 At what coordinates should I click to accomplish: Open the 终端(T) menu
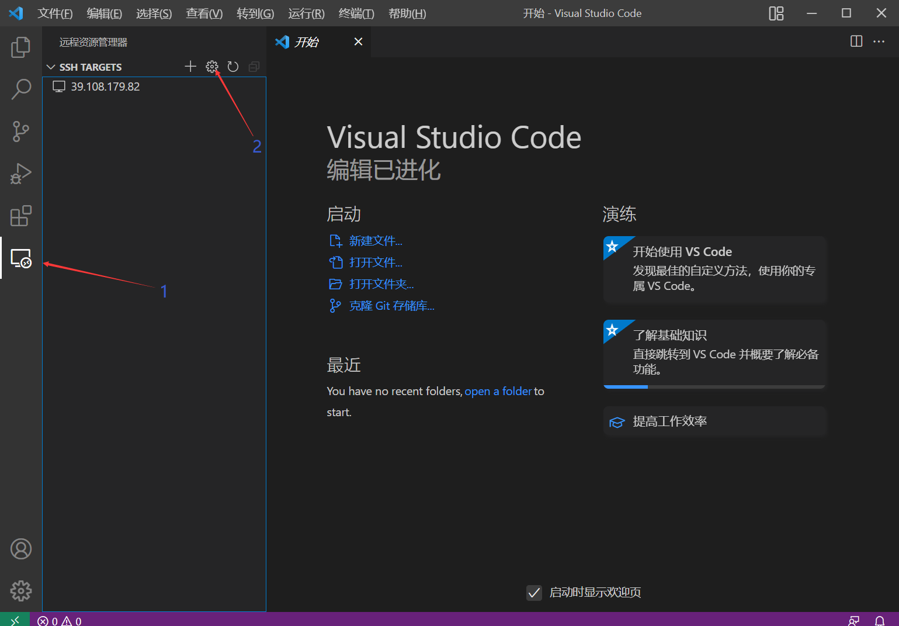pyautogui.click(x=356, y=13)
